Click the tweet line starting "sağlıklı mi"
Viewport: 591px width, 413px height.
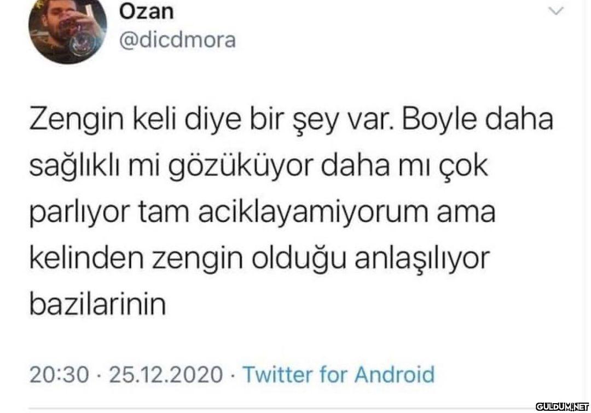(258, 167)
